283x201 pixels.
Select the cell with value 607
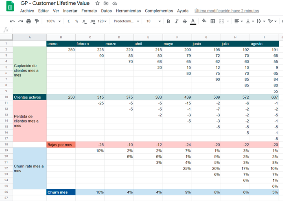pyautogui.click(x=264, y=97)
